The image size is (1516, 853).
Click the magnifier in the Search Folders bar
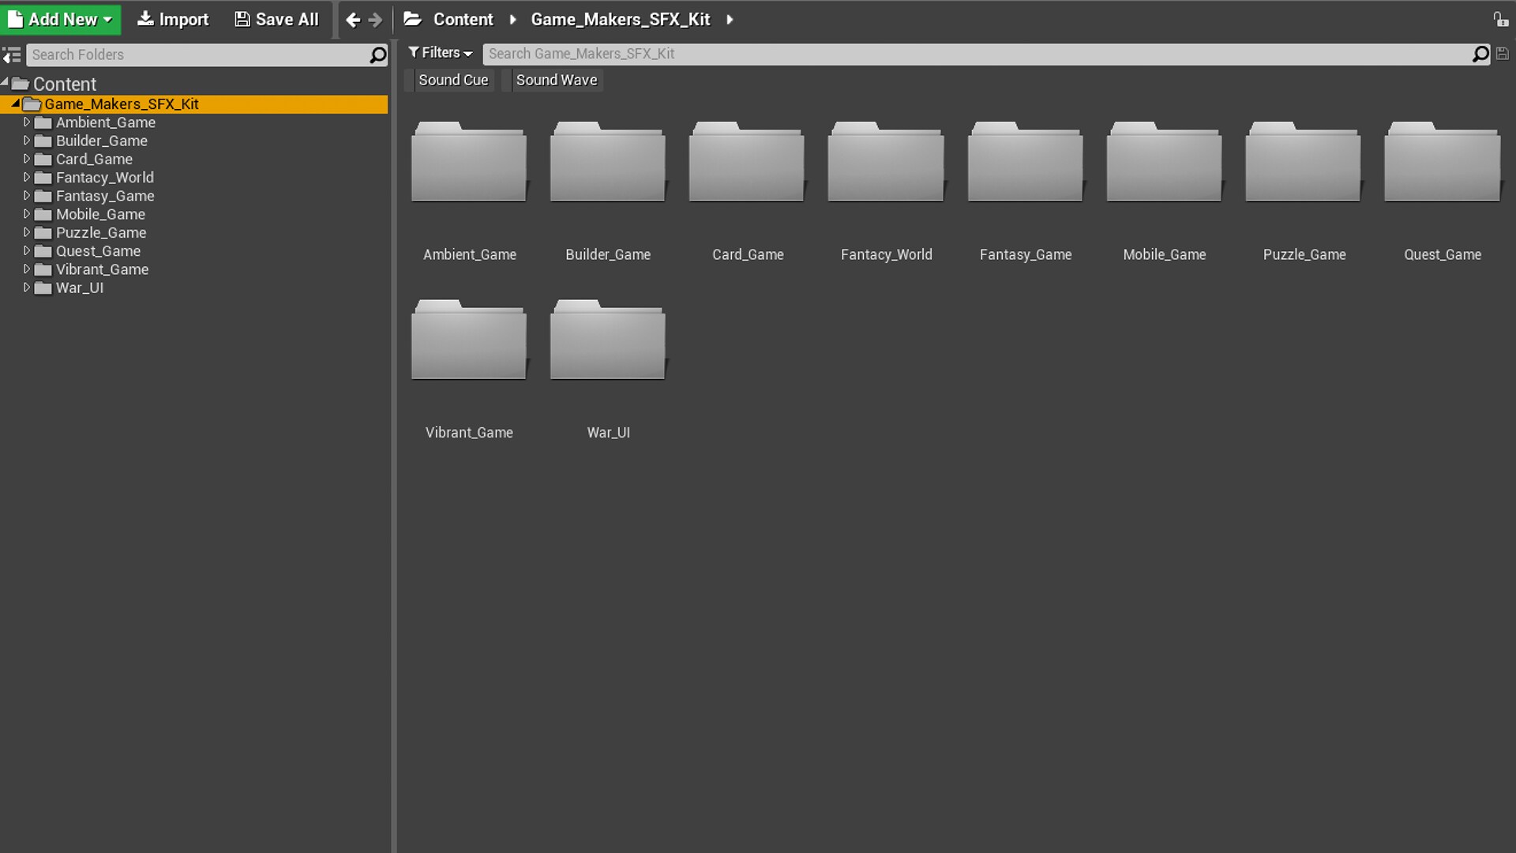[x=377, y=55]
